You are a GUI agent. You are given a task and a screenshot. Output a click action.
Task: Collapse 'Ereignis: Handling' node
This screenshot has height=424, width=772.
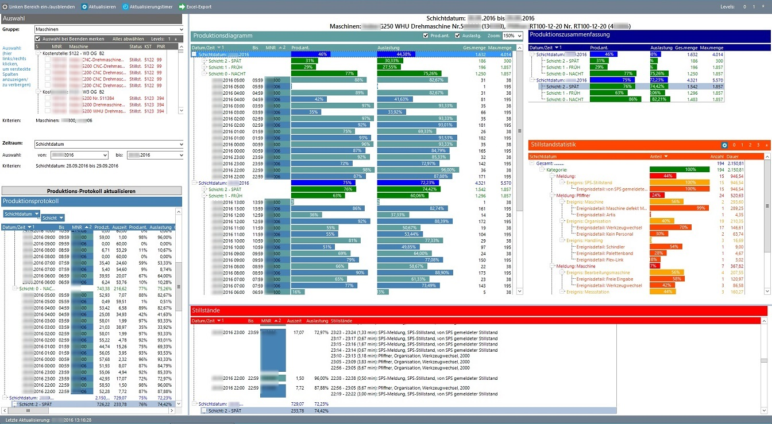coord(562,240)
